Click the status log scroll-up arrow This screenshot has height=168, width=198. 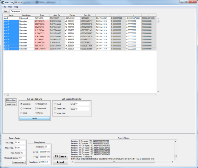176,141
